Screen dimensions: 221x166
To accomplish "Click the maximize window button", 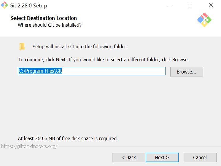I will 190,5.
